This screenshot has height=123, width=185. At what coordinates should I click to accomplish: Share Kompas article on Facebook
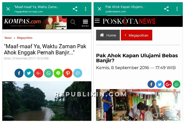[19, 73]
